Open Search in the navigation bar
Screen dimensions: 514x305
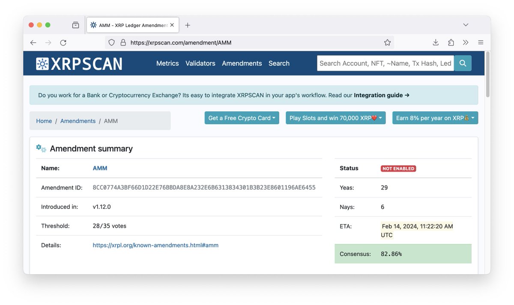click(x=279, y=63)
